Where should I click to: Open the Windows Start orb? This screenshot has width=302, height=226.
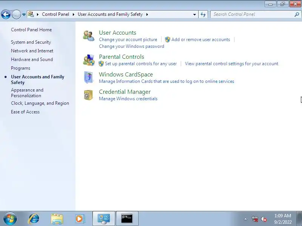[10, 219]
